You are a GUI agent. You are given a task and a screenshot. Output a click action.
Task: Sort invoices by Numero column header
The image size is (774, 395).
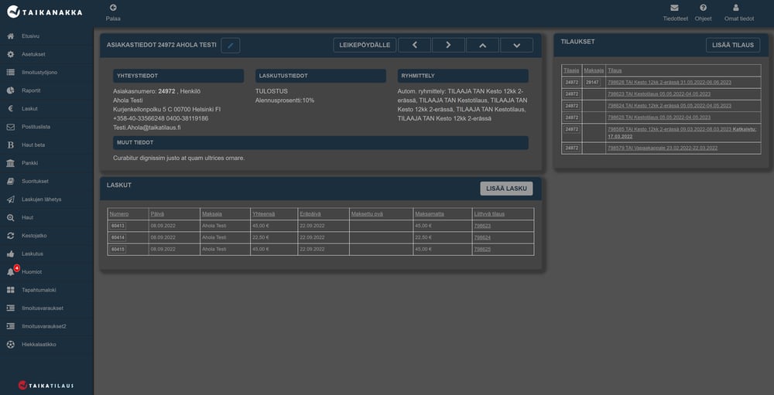[119, 213]
